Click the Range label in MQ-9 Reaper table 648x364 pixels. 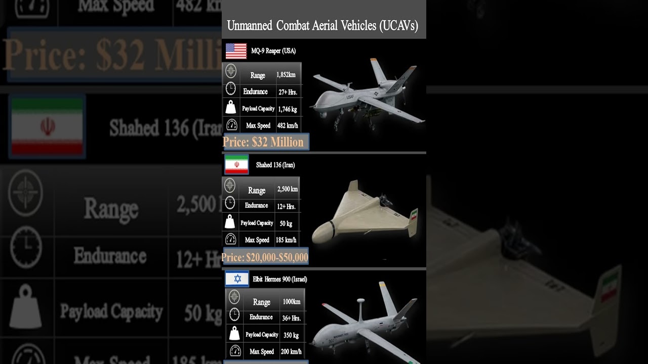pos(258,75)
